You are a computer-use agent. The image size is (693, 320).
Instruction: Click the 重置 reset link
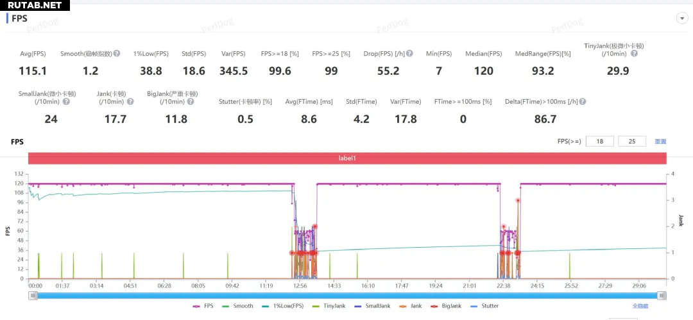(x=660, y=141)
